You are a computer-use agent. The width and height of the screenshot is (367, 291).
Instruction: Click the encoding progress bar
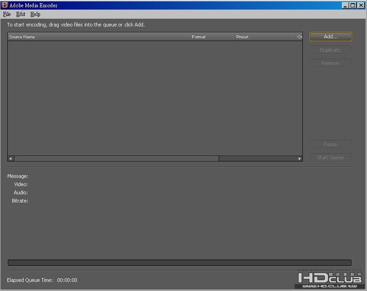click(179, 263)
